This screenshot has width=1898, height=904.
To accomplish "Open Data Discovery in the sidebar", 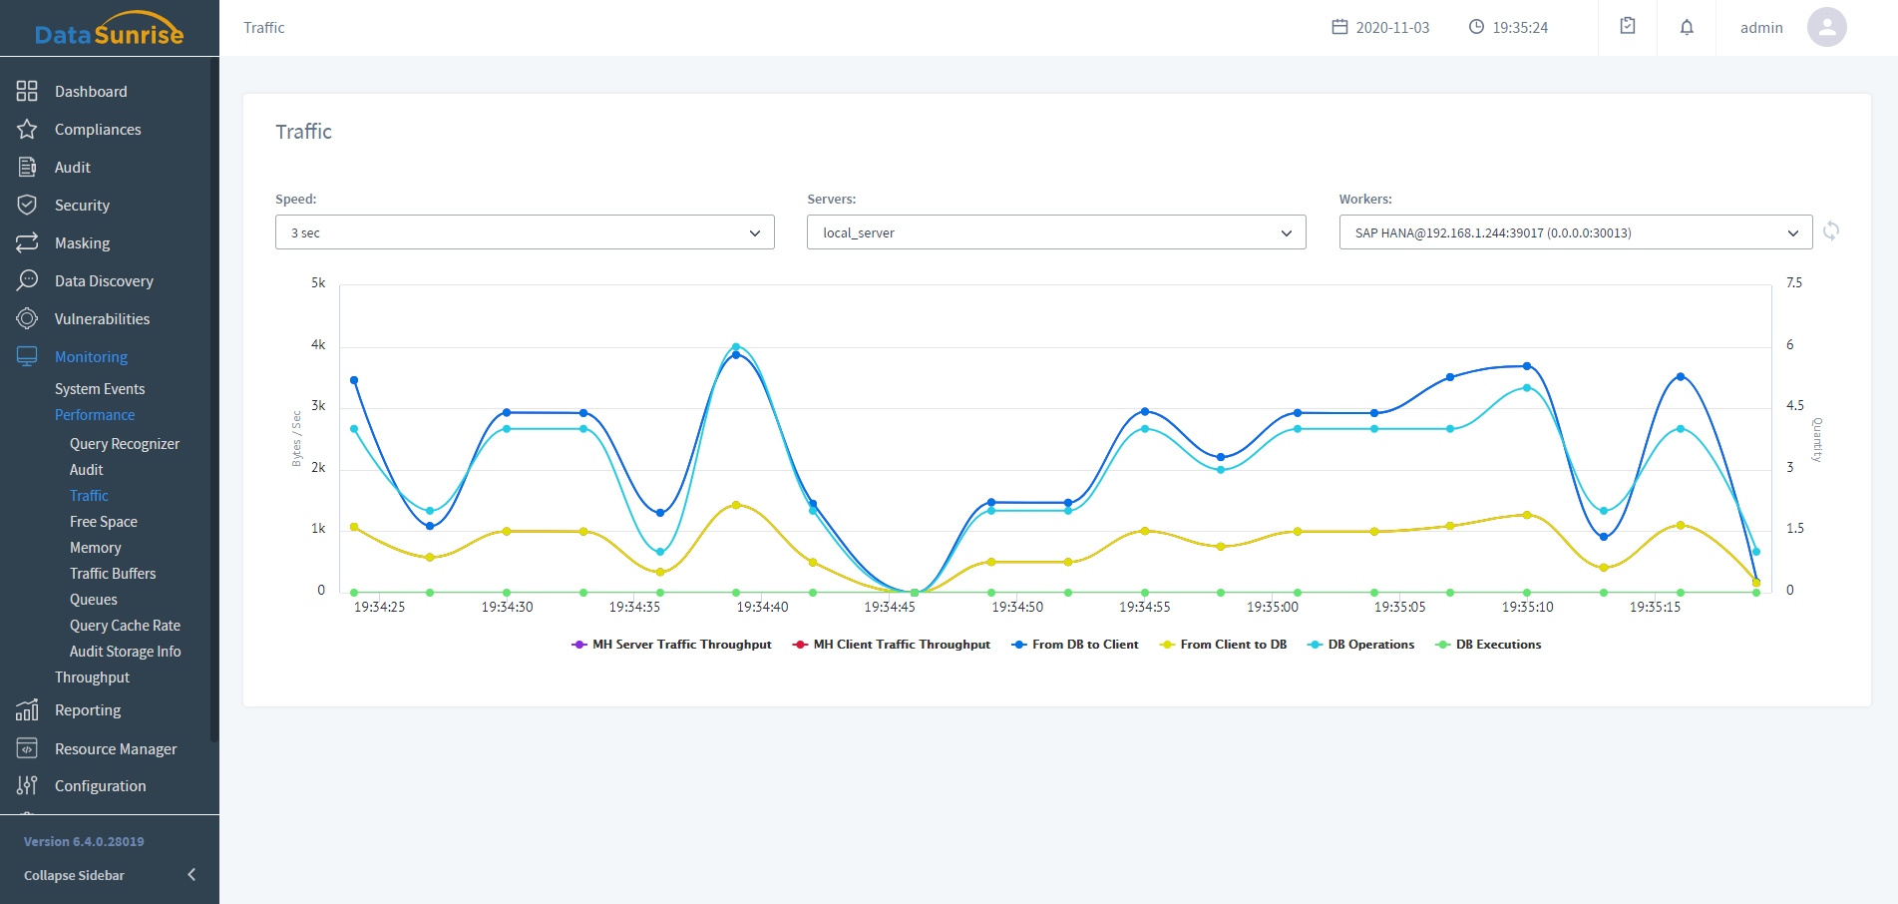I will pyautogui.click(x=104, y=281).
